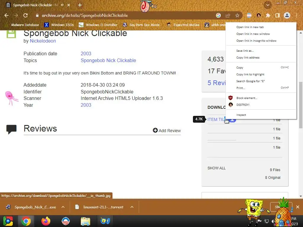
Task: Select Copy link to highlight
Action: click(261, 74)
